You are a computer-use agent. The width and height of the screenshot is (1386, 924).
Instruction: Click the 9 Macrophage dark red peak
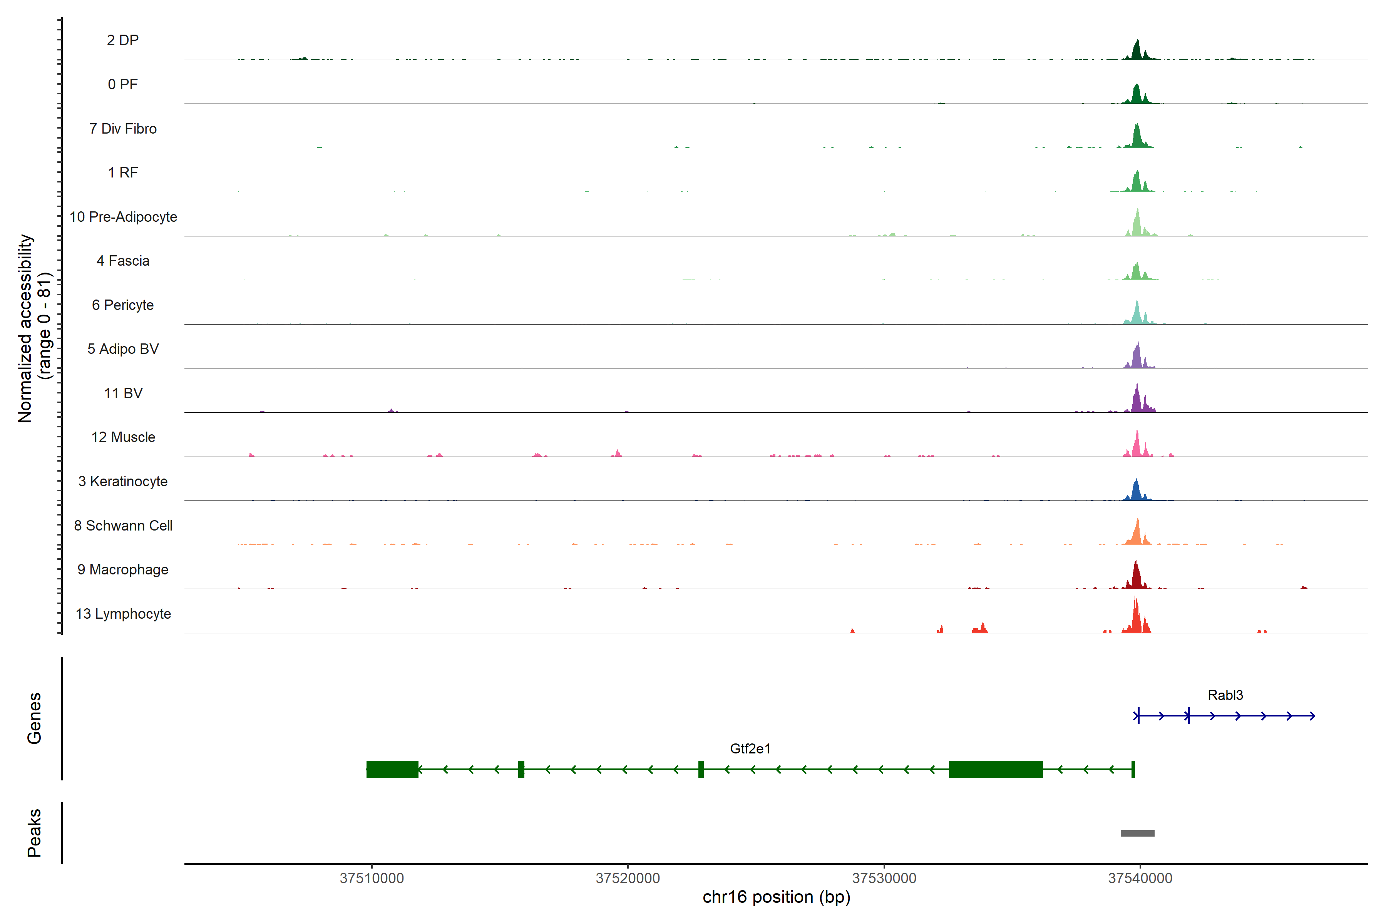pos(1137,577)
